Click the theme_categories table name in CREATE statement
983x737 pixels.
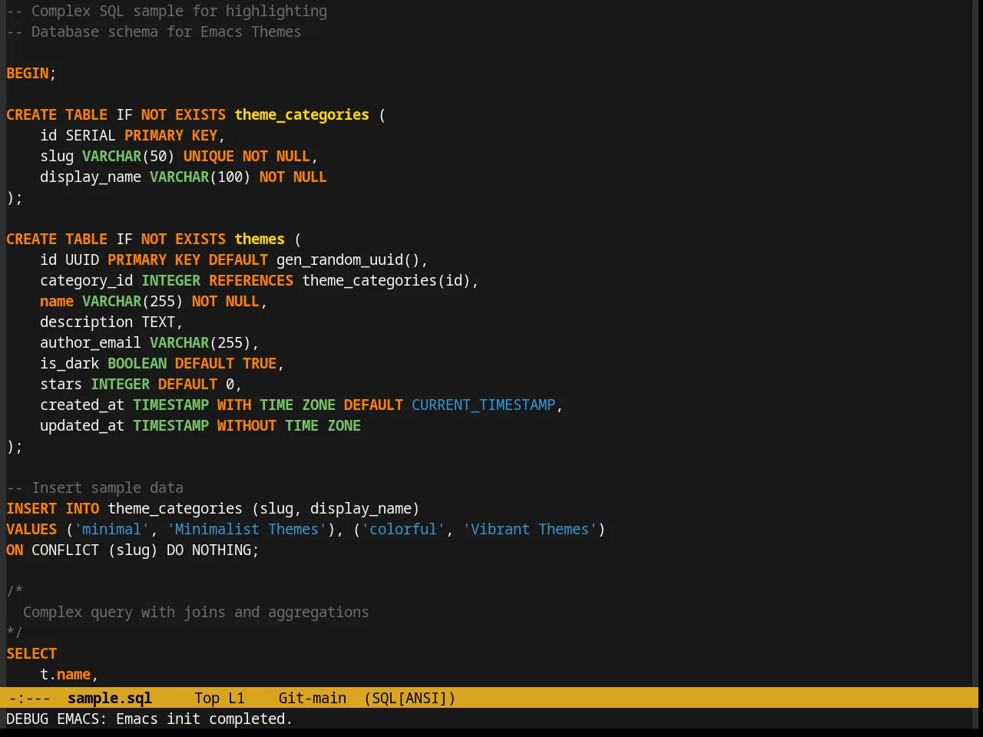point(302,114)
